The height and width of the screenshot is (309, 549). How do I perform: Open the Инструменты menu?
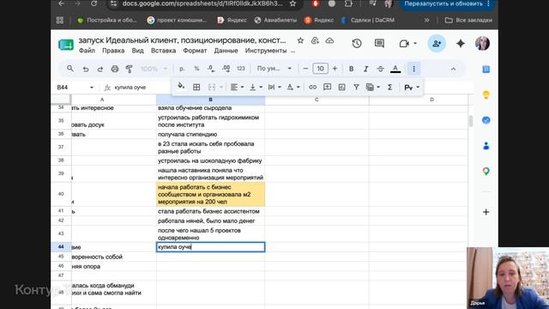[266, 51]
